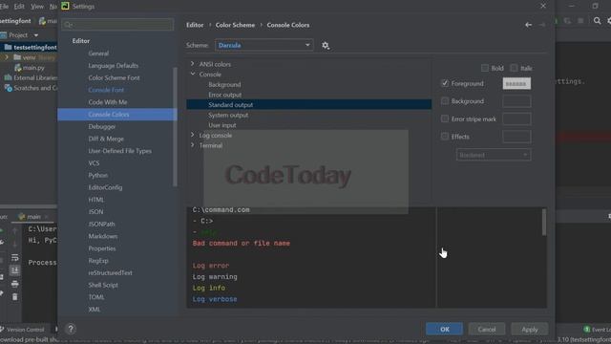Click the soft-wrap icon in Run panel
611x344 pixels.
pyautogui.click(x=15, y=257)
